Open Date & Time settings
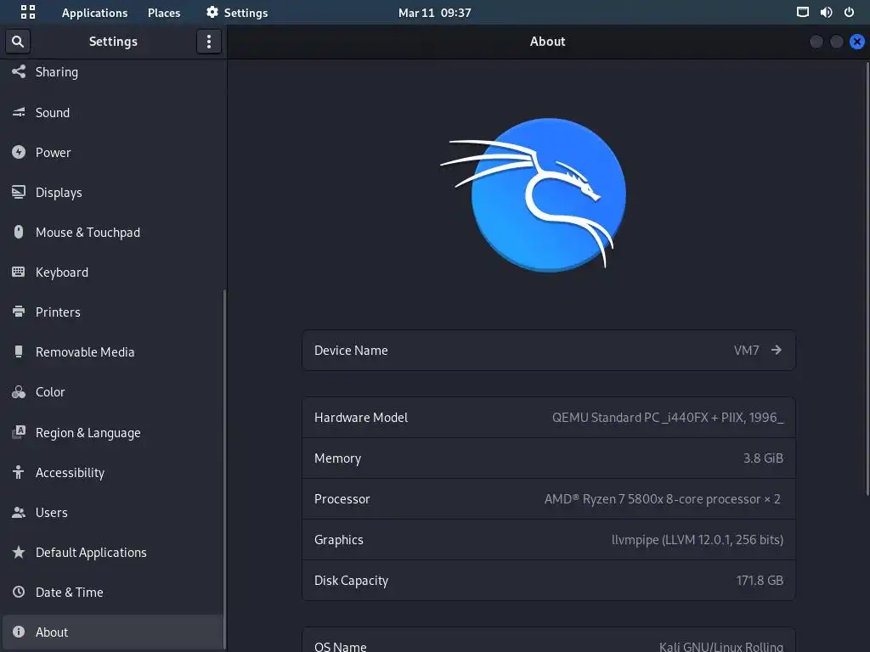870x652 pixels. [x=113, y=592]
